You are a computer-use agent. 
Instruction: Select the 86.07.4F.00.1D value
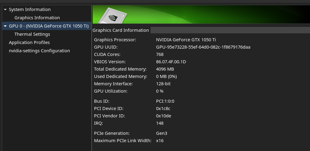[171, 62]
